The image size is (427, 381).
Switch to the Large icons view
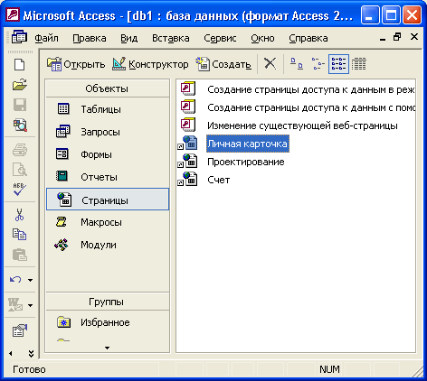[x=297, y=64]
